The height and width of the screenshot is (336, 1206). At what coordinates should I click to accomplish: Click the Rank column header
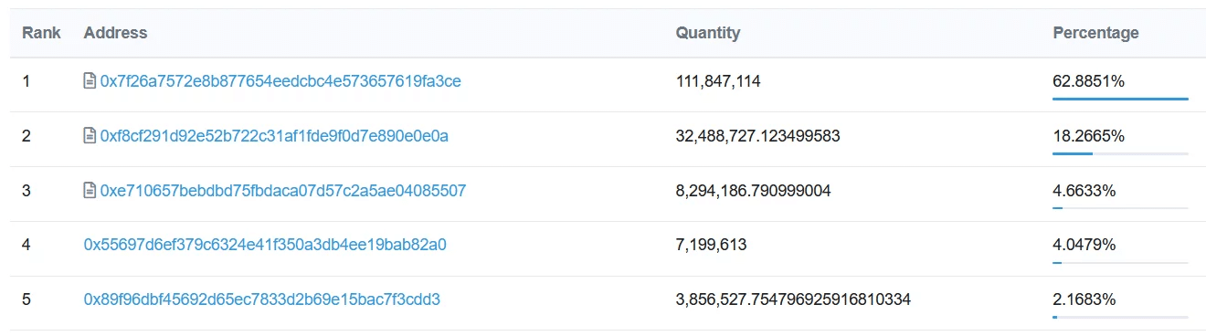42,33
